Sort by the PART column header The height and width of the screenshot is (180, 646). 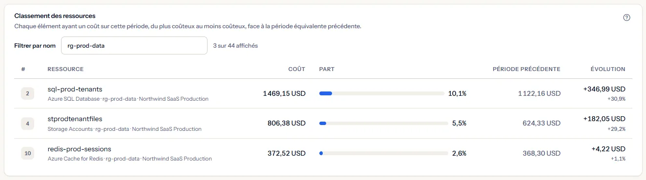[x=327, y=69]
